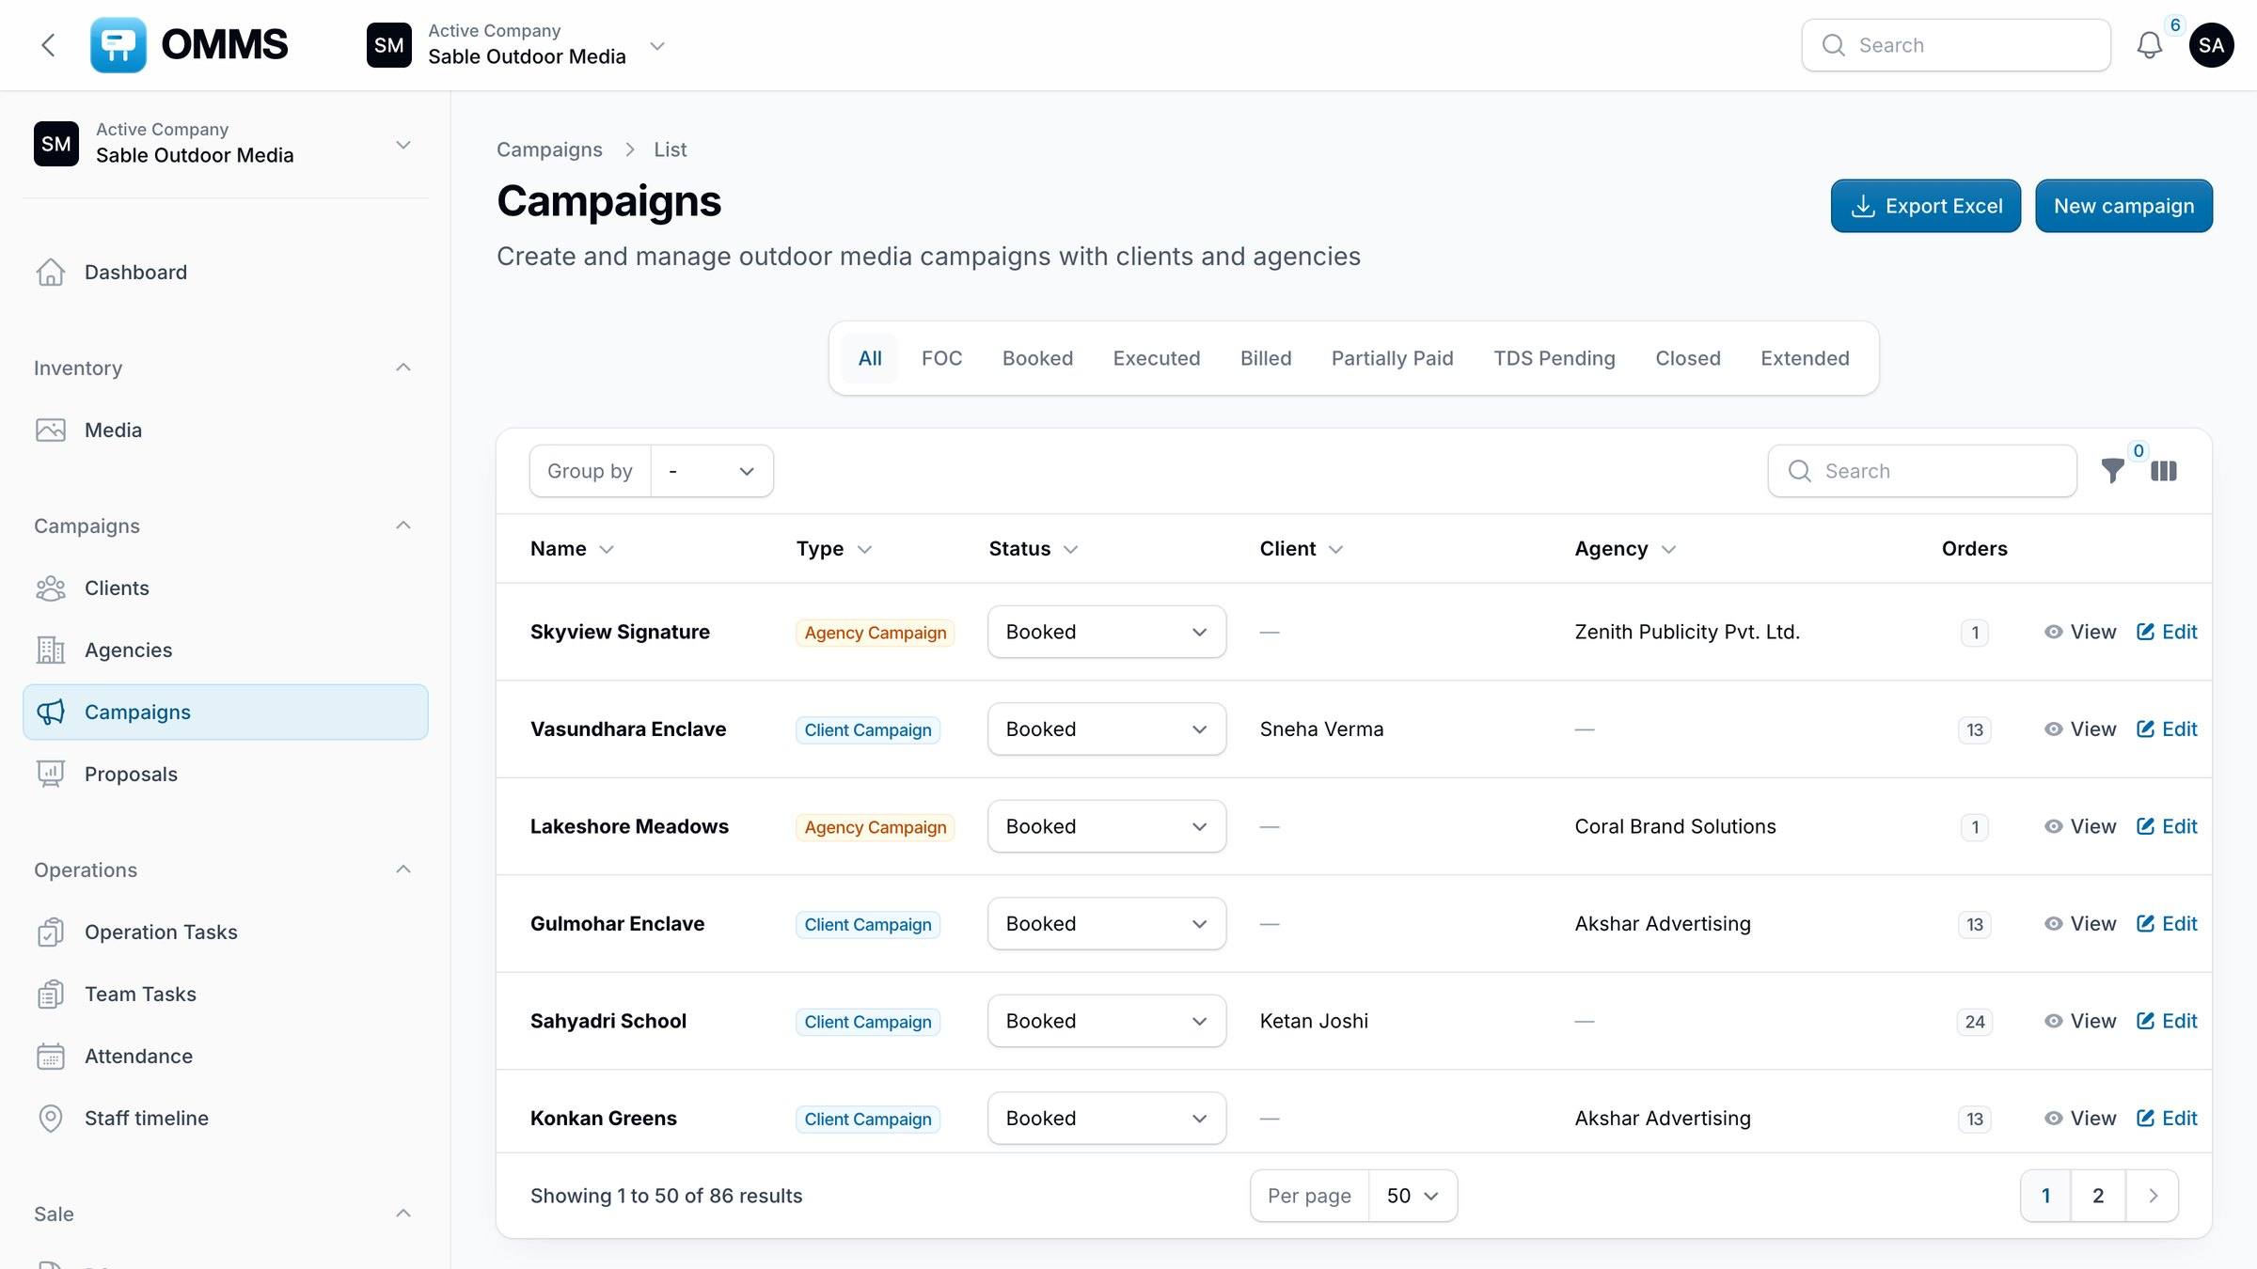Open the active Campaigns sidebar item
Screen dimensions: 2257x1269
click(x=226, y=712)
